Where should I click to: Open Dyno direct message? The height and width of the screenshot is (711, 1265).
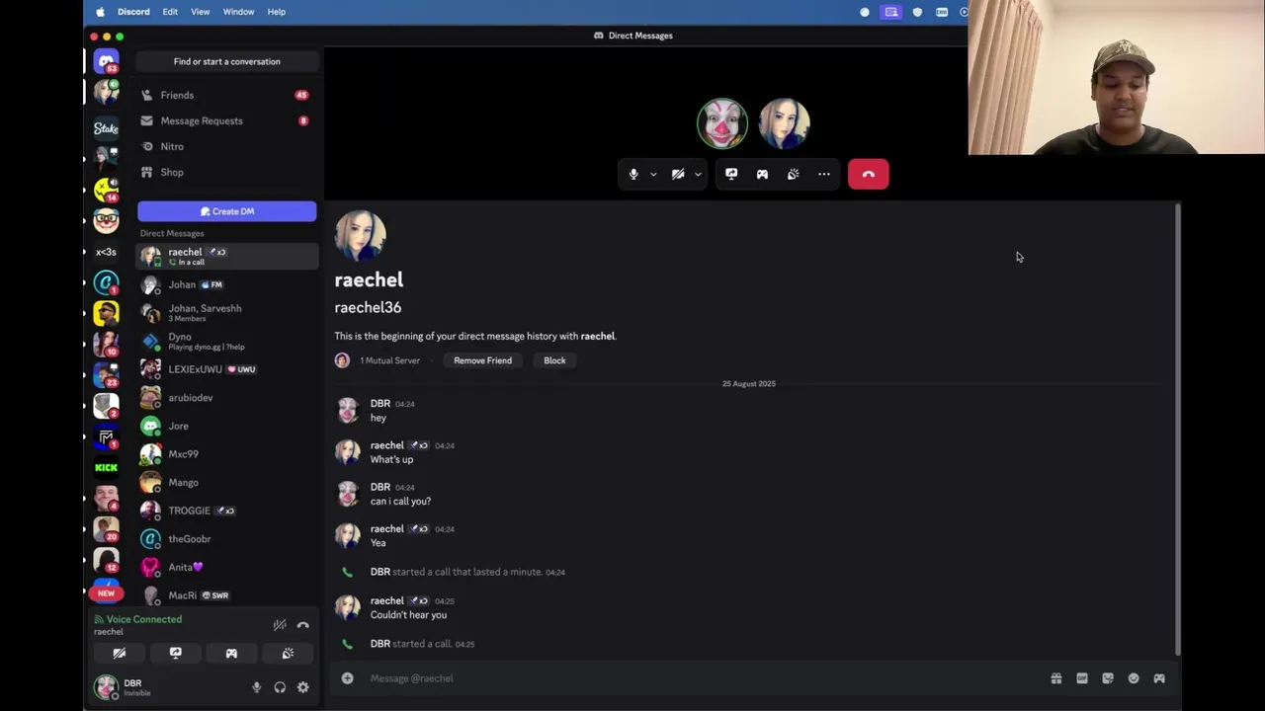[x=226, y=341]
